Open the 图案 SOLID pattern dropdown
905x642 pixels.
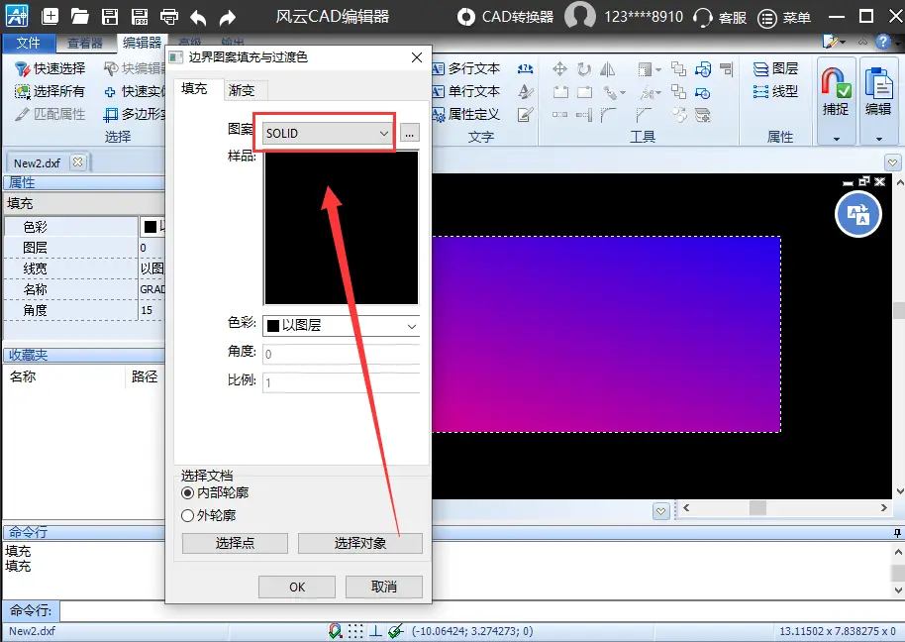(328, 134)
